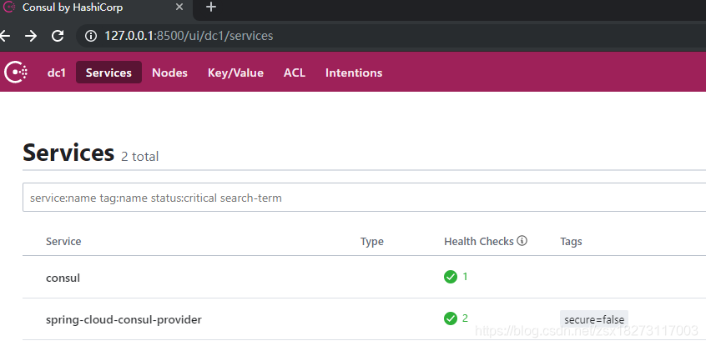Go back with the browser arrow

click(x=4, y=36)
